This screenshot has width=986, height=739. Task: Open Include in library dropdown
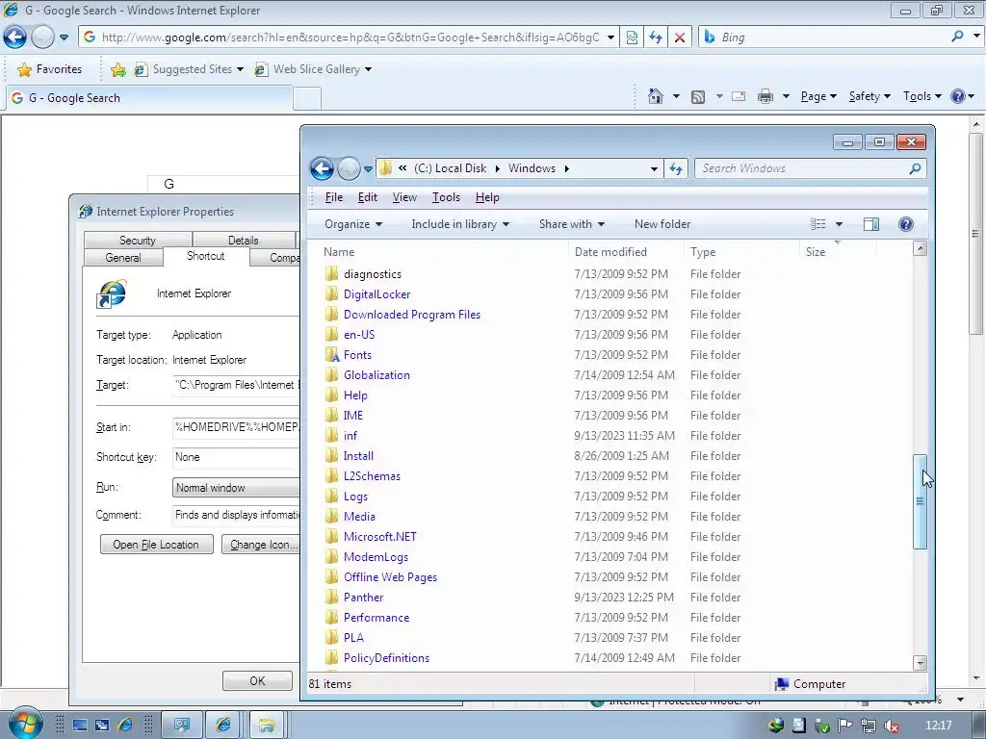[x=460, y=224]
